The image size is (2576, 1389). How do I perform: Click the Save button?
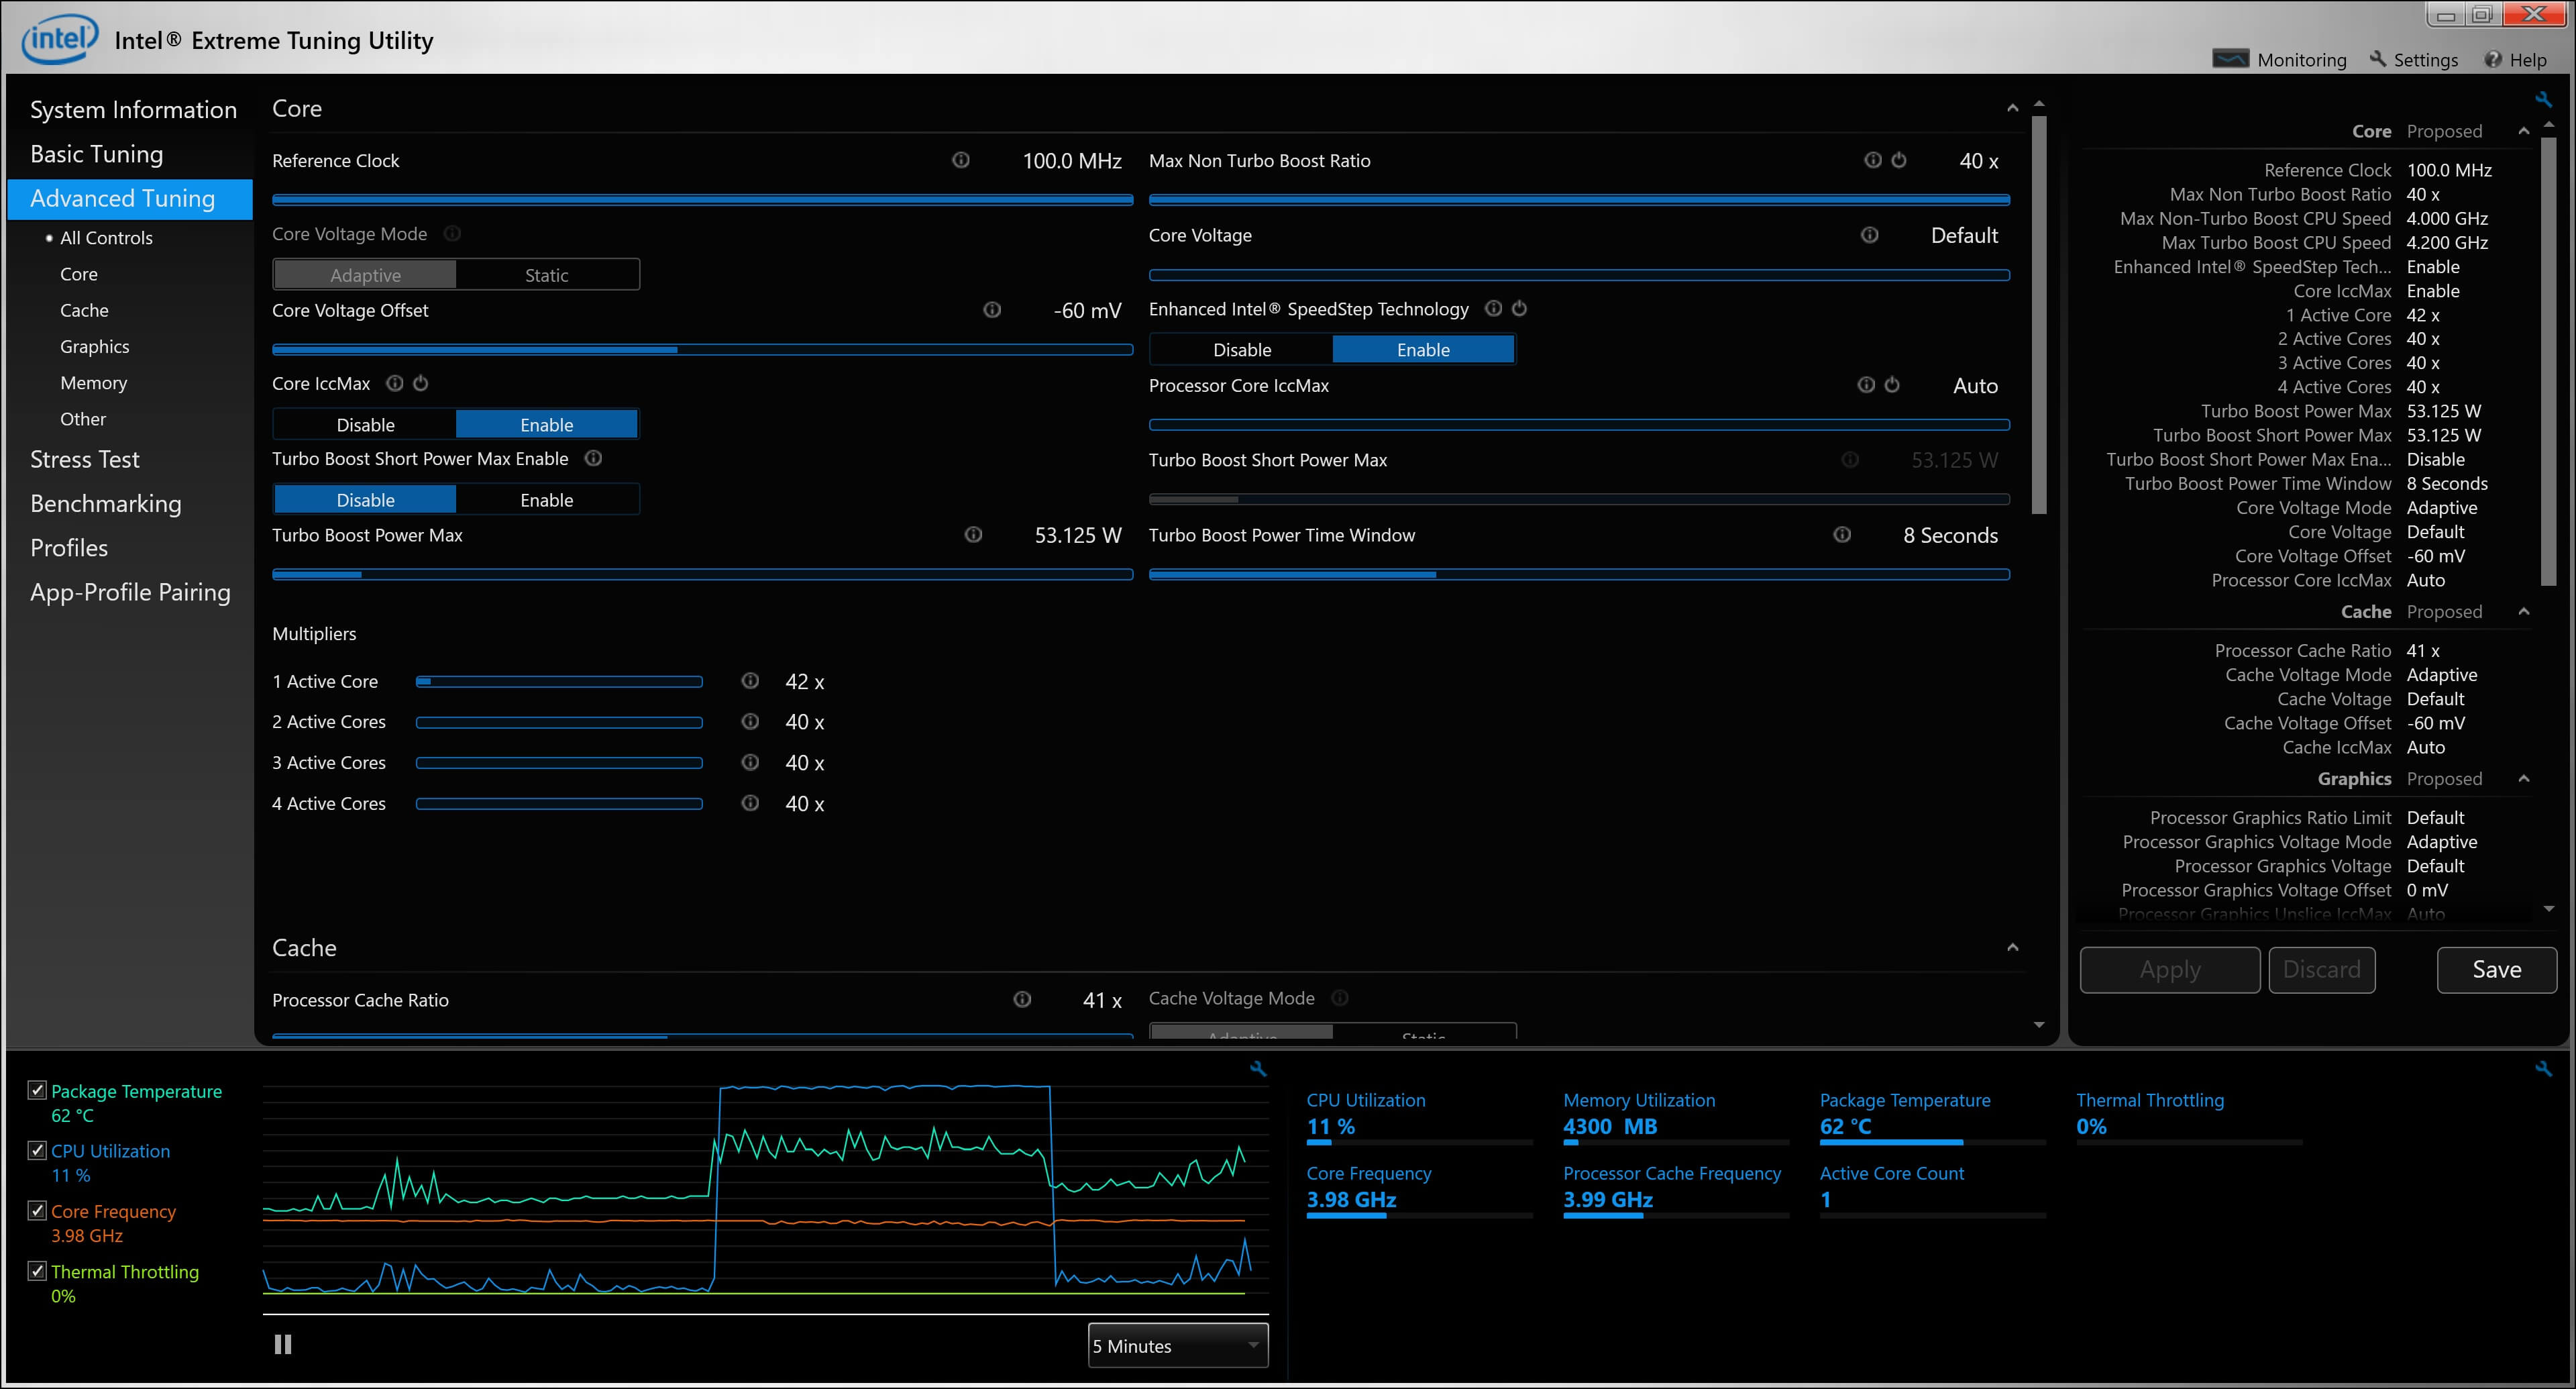[2496, 969]
